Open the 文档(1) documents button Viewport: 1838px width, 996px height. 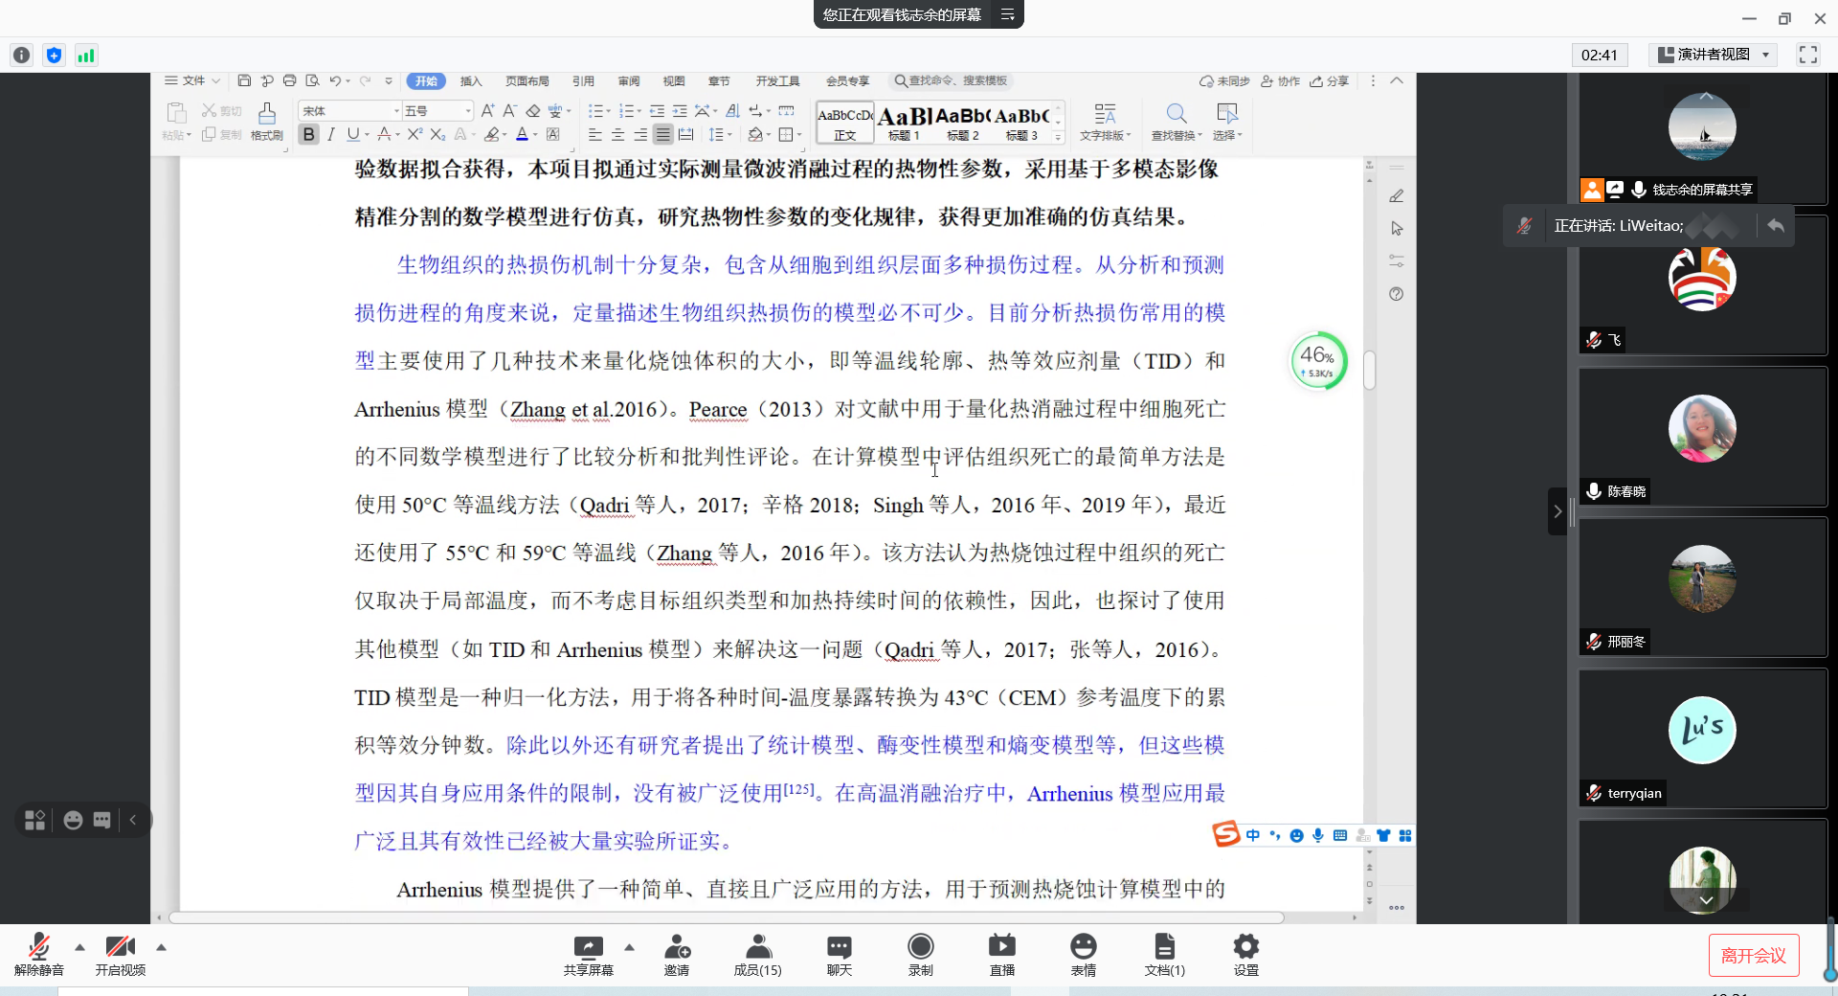[x=1164, y=953]
